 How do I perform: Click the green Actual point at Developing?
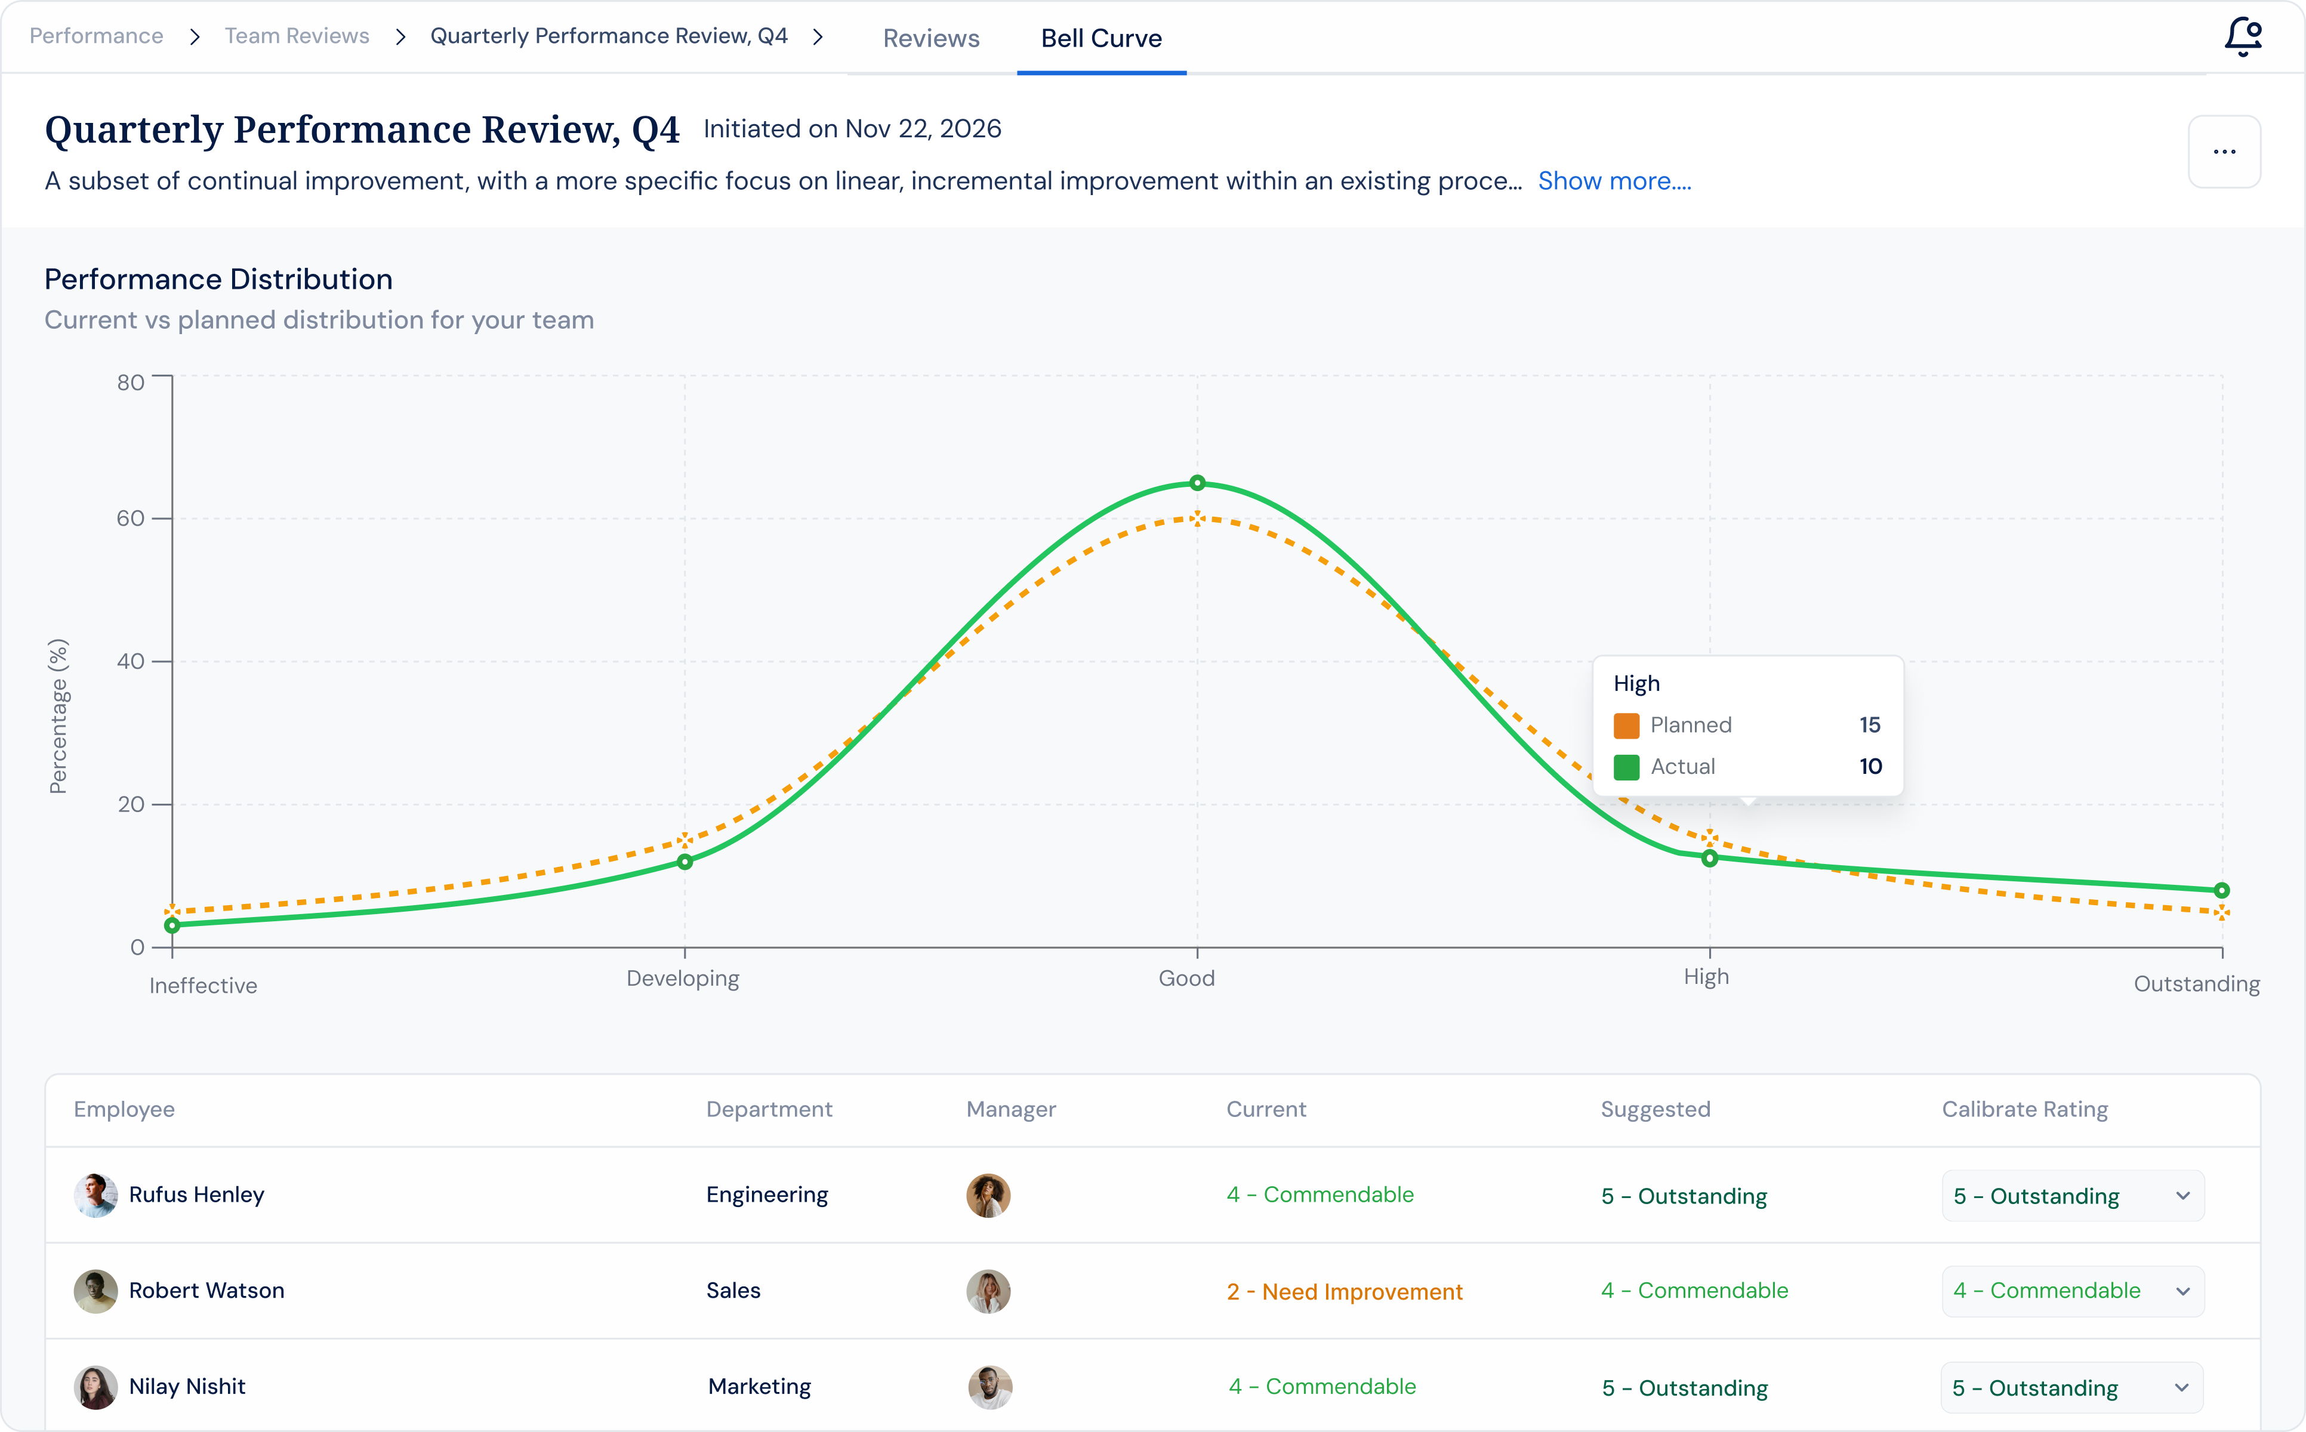(685, 862)
